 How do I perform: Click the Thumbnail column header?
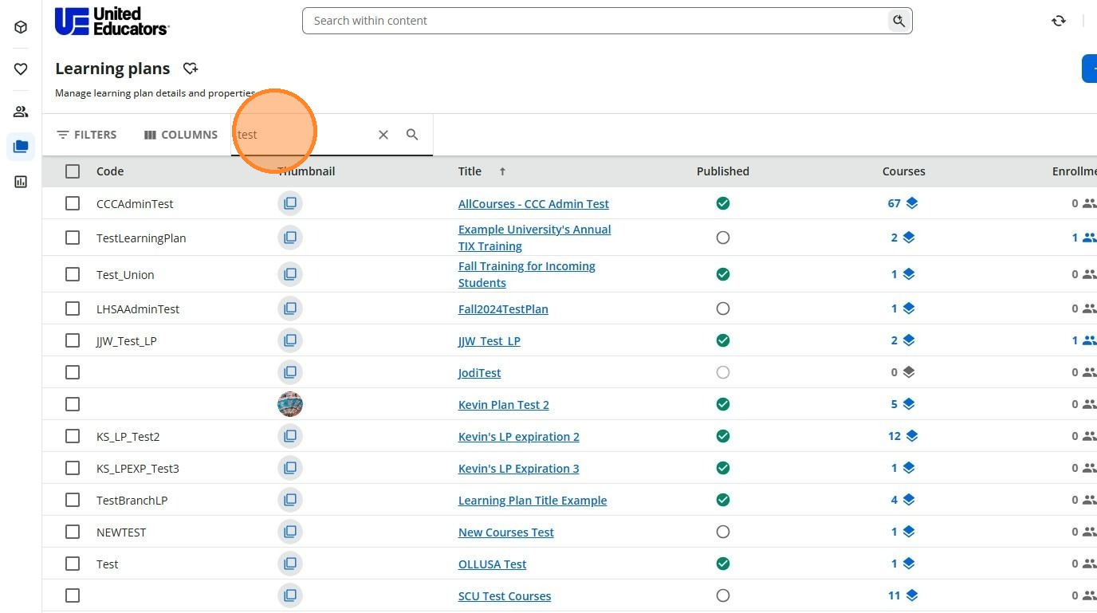point(306,171)
